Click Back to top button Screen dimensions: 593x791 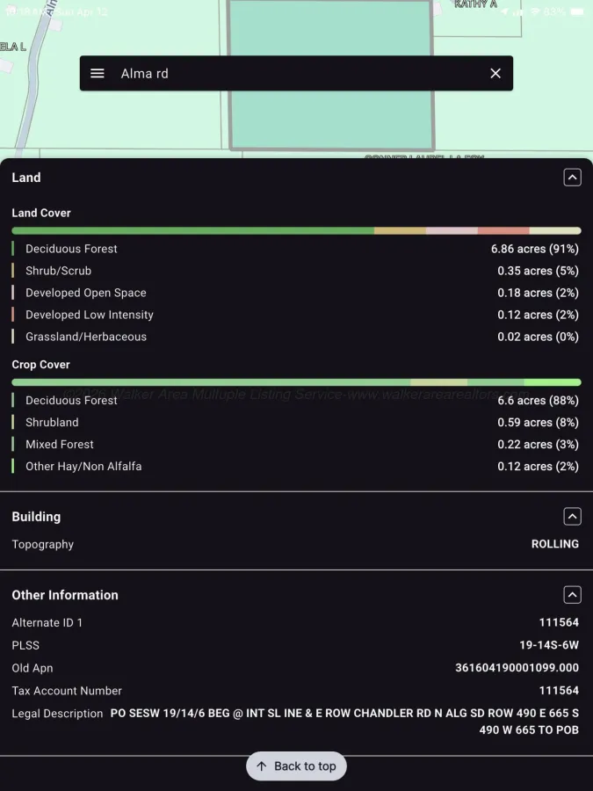296,766
